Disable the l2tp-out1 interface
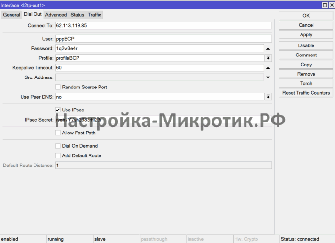 [x=306, y=45]
